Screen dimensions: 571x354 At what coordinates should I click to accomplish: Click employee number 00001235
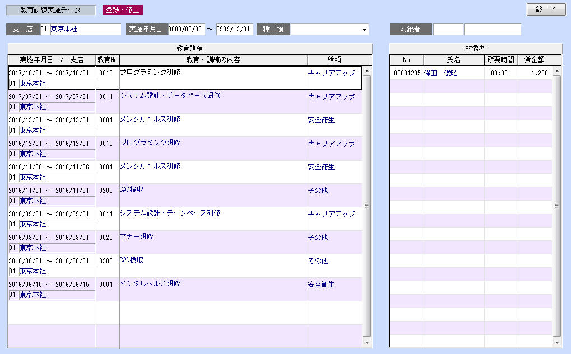click(x=407, y=73)
